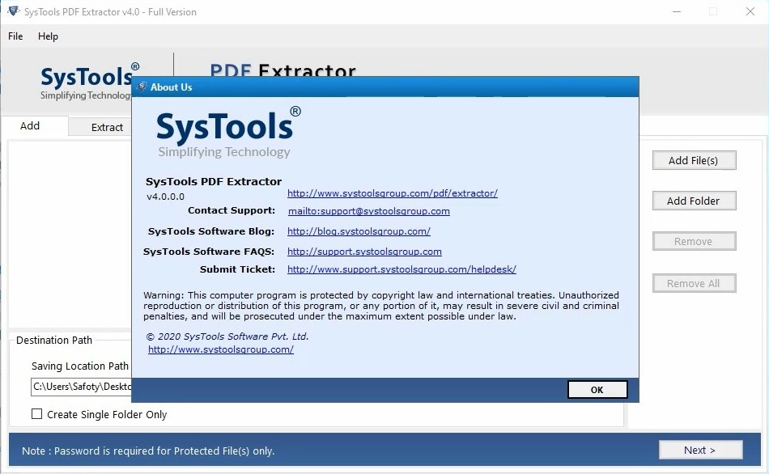Click the About Us dialog shield icon
Image resolution: width=769 pixels, height=474 pixels.
(x=142, y=87)
